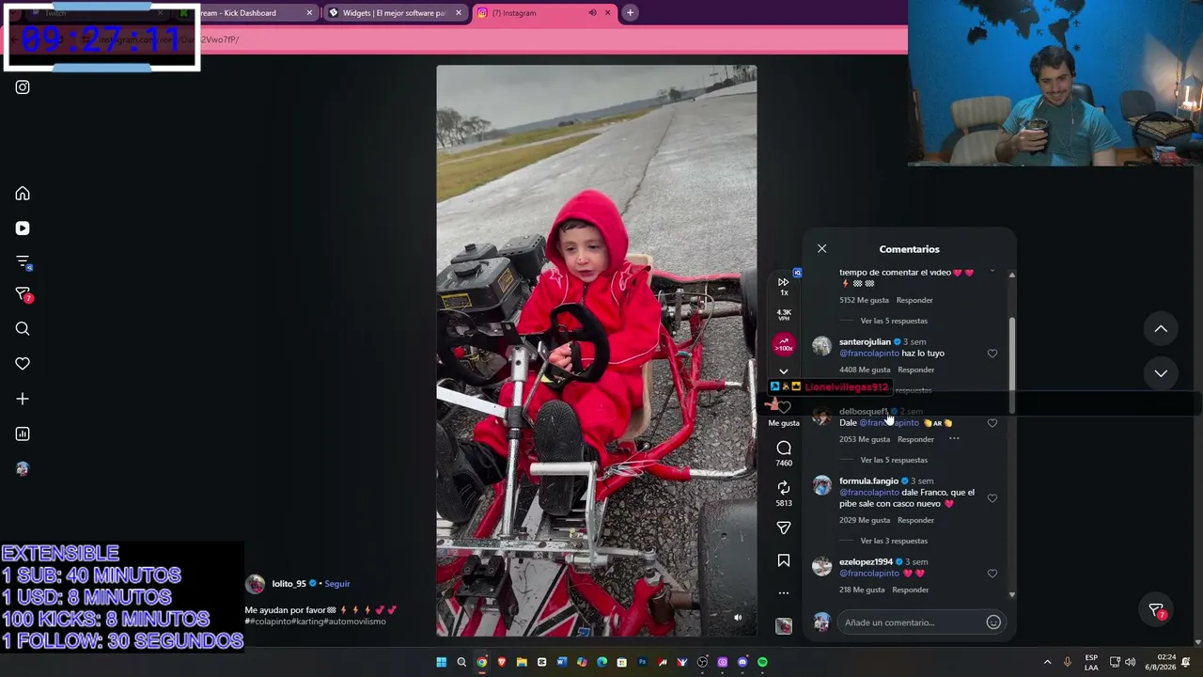Open the emoji picker in comment box
1203x677 pixels.
(993, 622)
